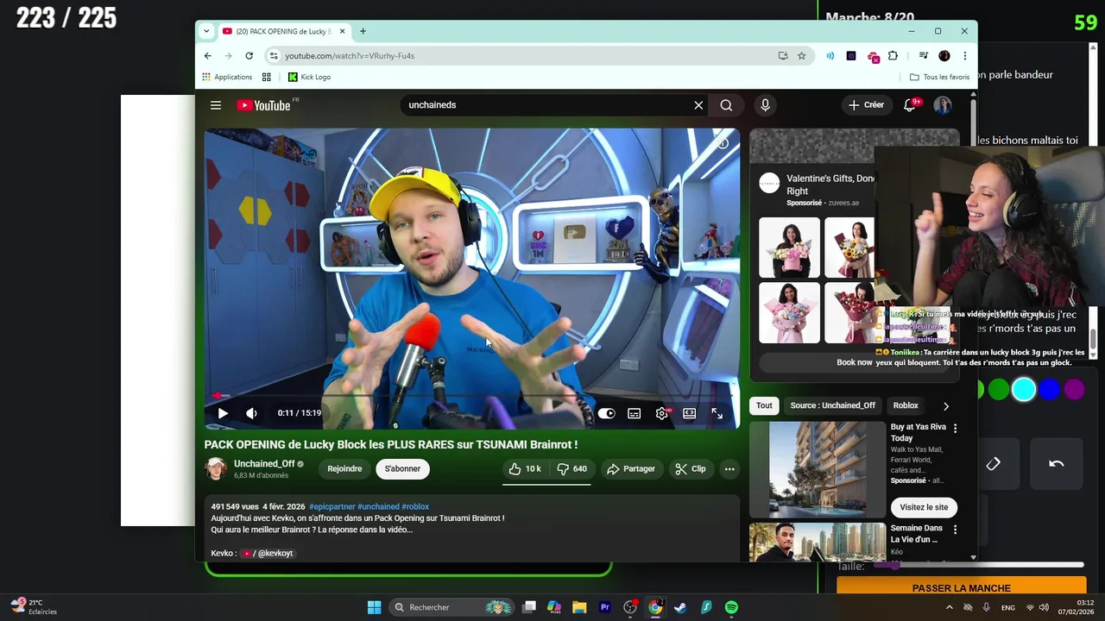Switch the player to theater mode
Viewport: 1105px width, 621px height.
(690, 413)
